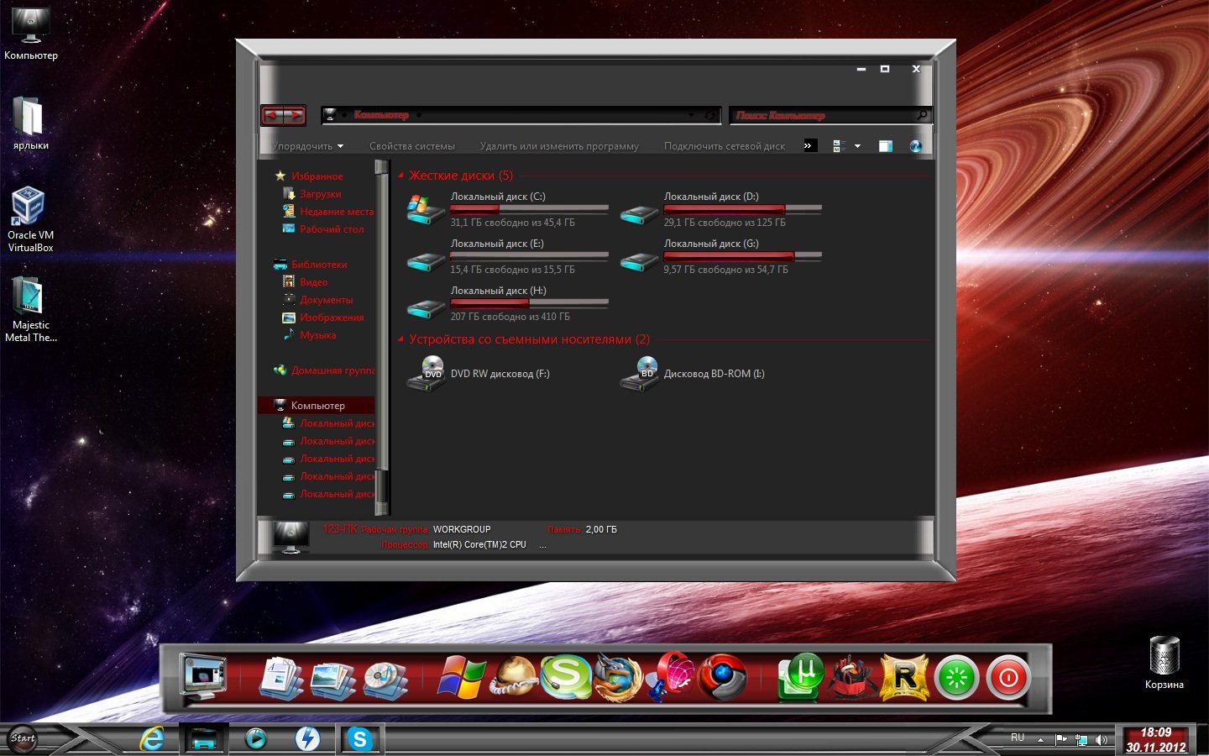This screenshot has width=1209, height=756.
Task: Click Свойства системы toolbar button
Action: pos(411,146)
